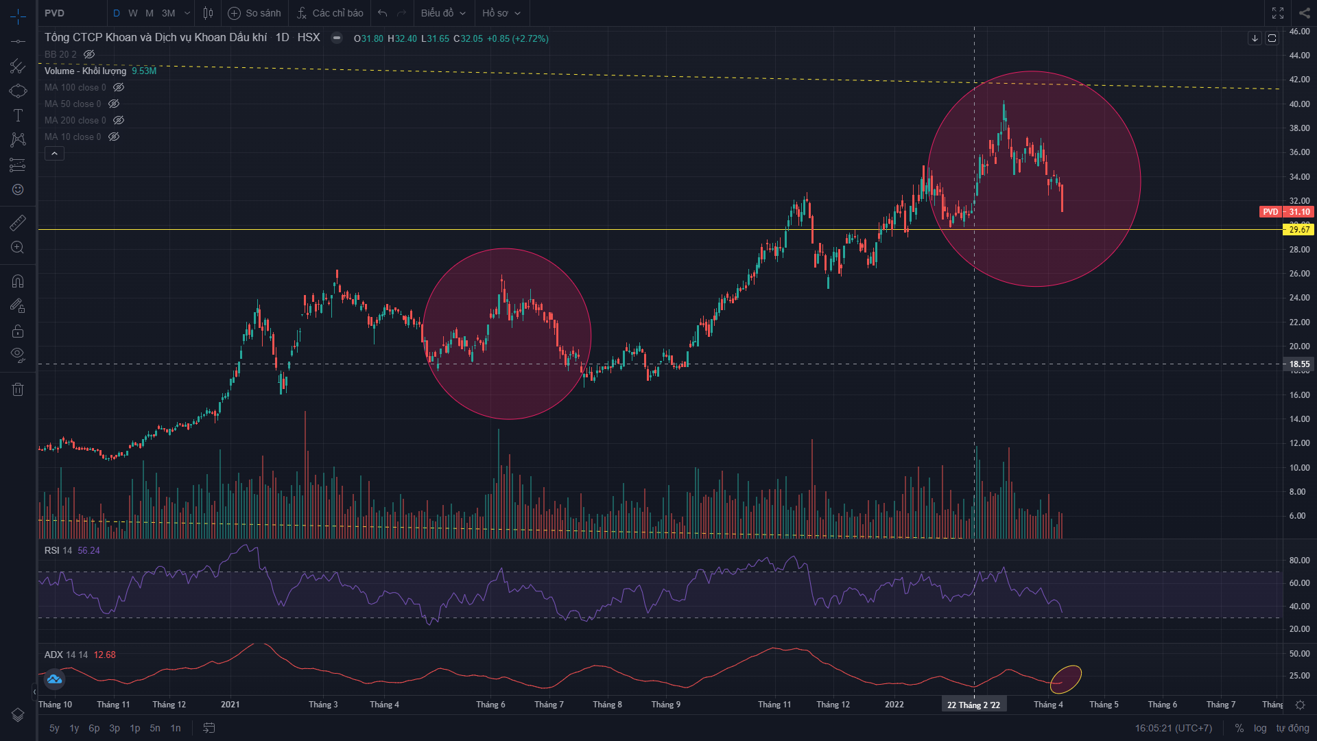This screenshot has width=1317, height=741.
Task: Select the M monthly timeframe
Action: 150,13
